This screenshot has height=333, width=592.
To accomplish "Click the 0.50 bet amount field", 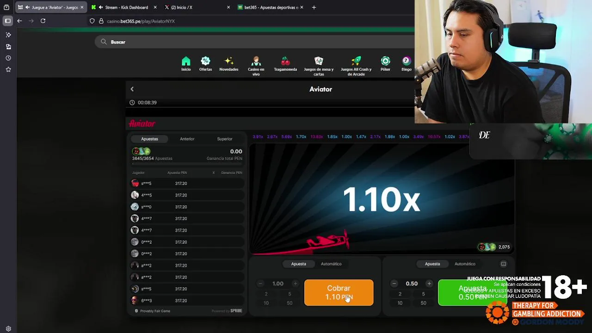I will point(412,284).
